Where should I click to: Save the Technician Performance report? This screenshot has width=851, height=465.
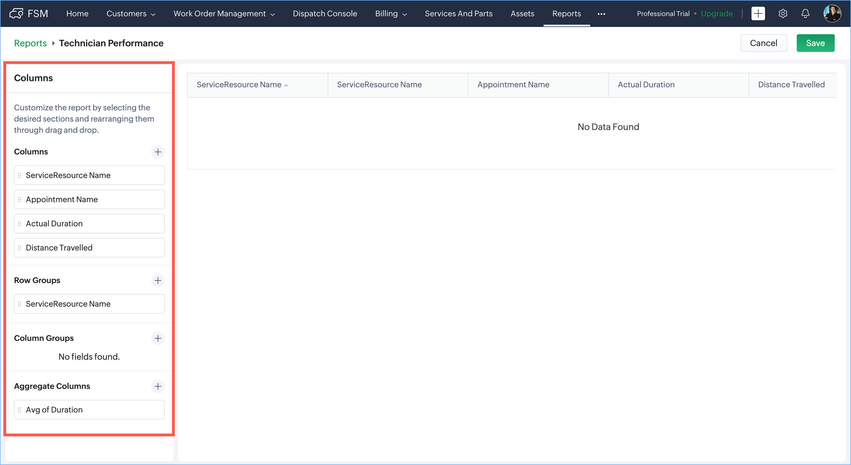click(x=815, y=43)
